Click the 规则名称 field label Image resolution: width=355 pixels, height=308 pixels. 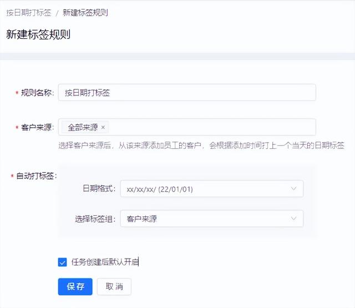pos(37,93)
